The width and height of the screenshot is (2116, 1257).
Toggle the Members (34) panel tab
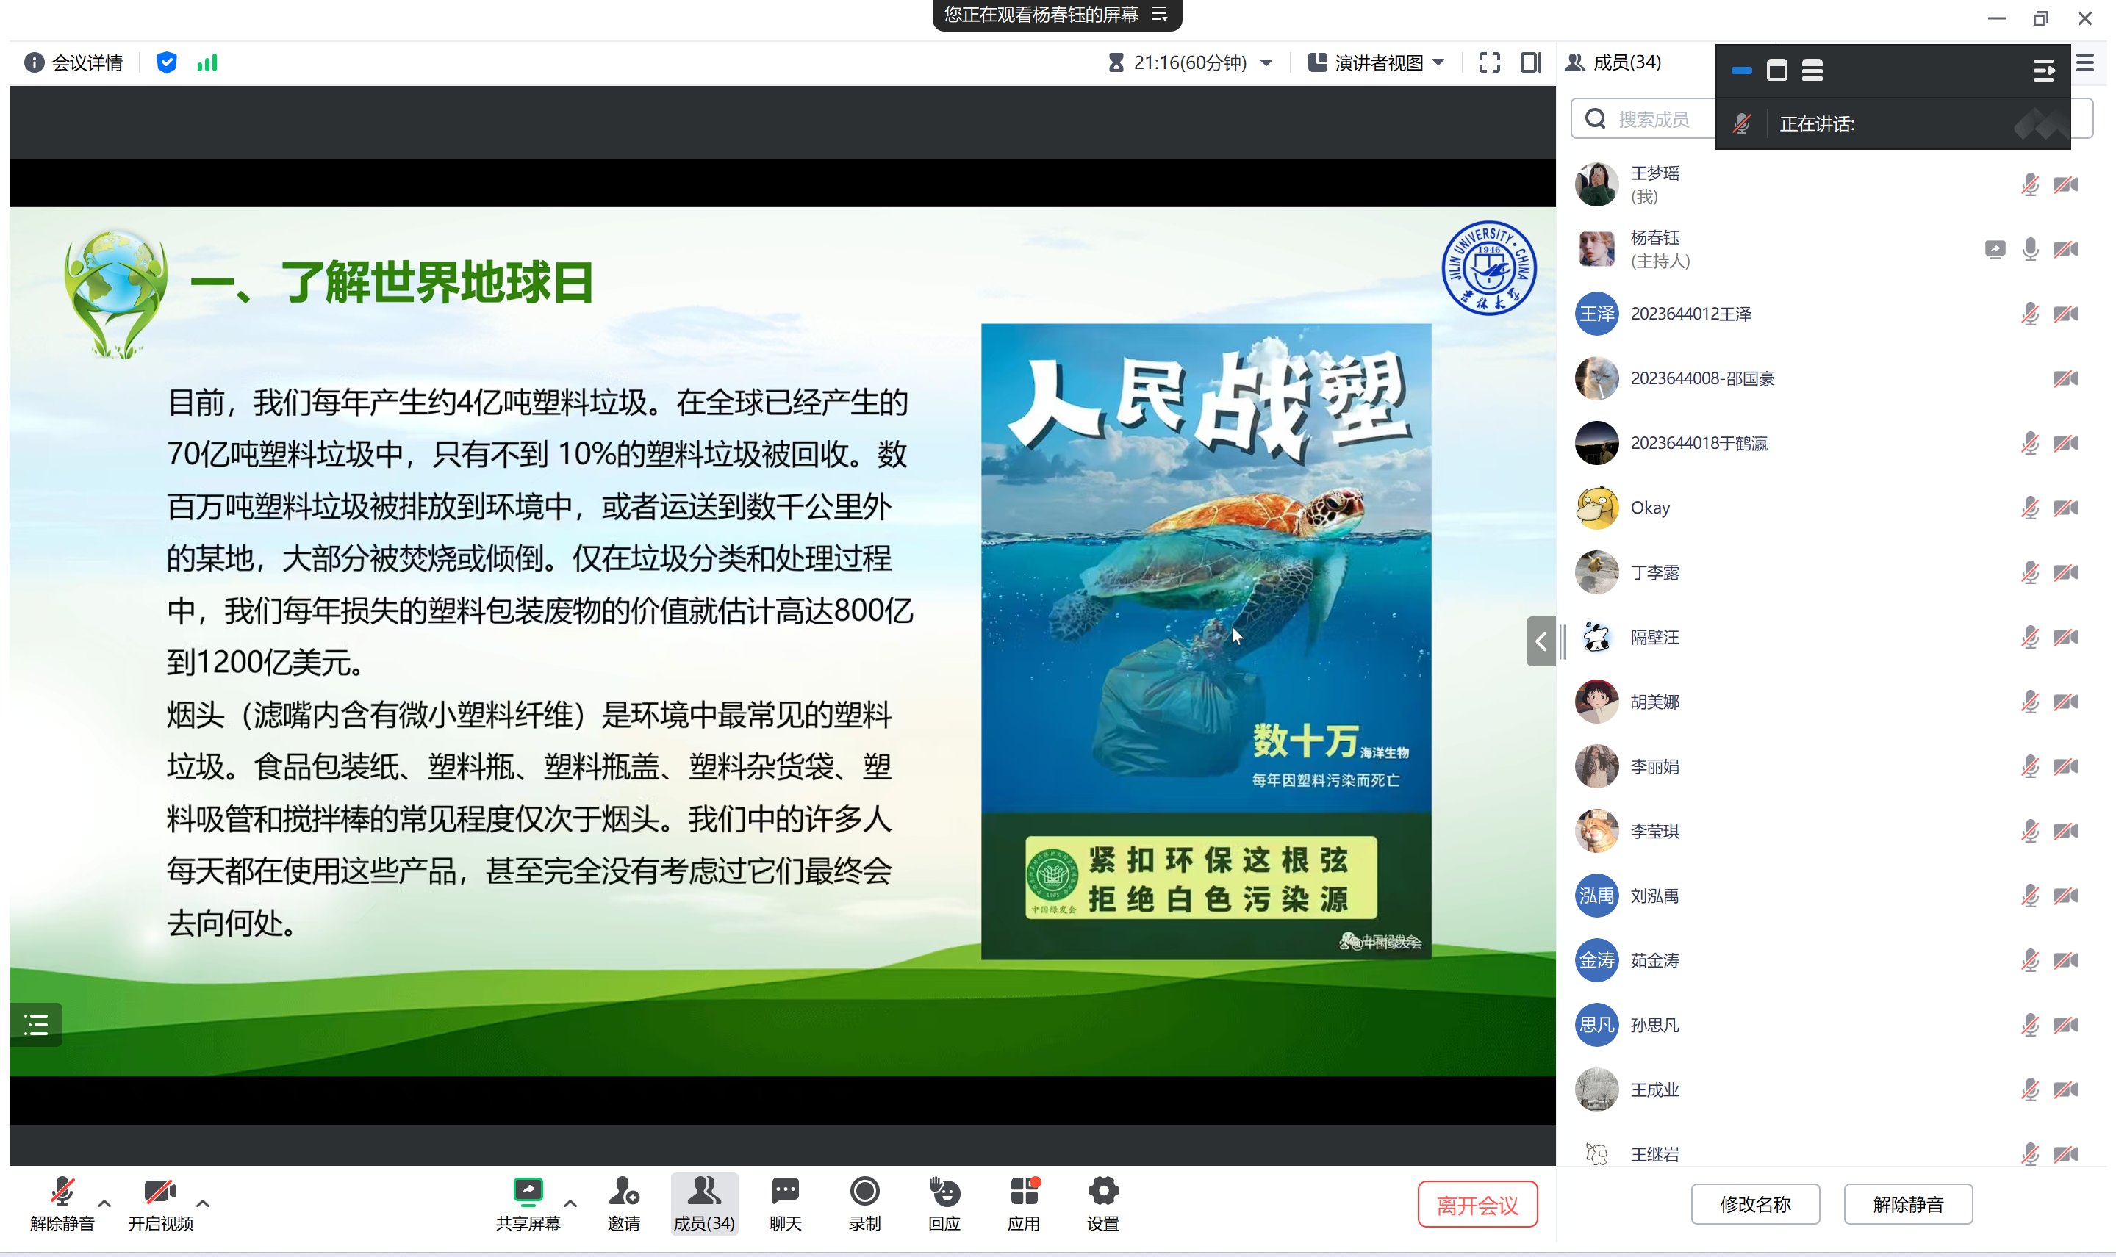(703, 1203)
